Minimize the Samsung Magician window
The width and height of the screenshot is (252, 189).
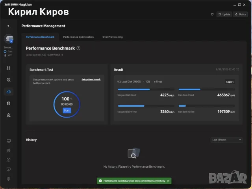[235, 5]
